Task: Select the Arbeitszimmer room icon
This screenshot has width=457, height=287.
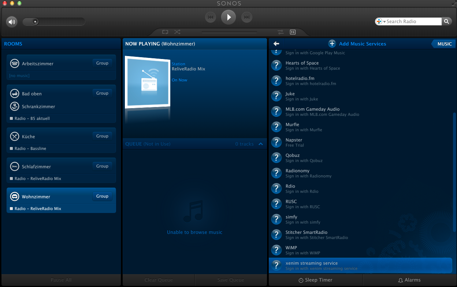Action: tap(15, 63)
